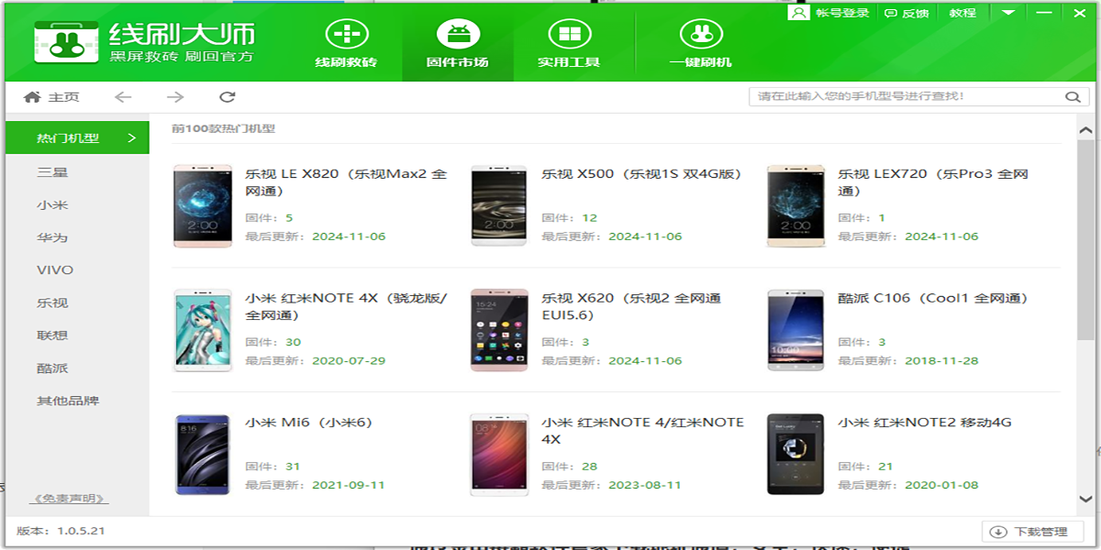1101x550 pixels.
Task: Go to 主页 home
Action: click(51, 97)
